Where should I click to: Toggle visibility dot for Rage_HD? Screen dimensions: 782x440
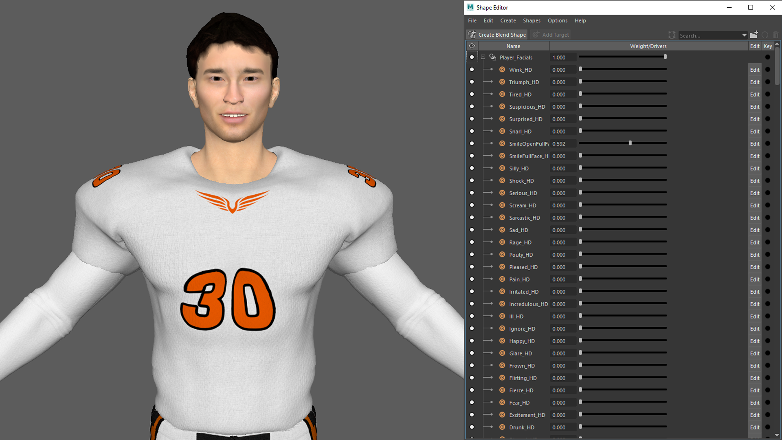[x=472, y=242]
